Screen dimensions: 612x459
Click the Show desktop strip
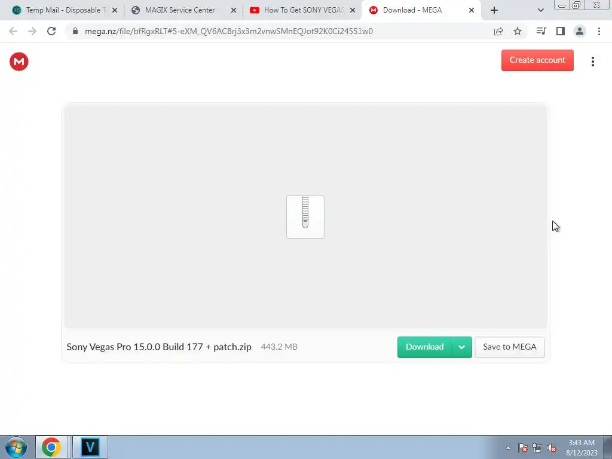pyautogui.click(x=608, y=447)
